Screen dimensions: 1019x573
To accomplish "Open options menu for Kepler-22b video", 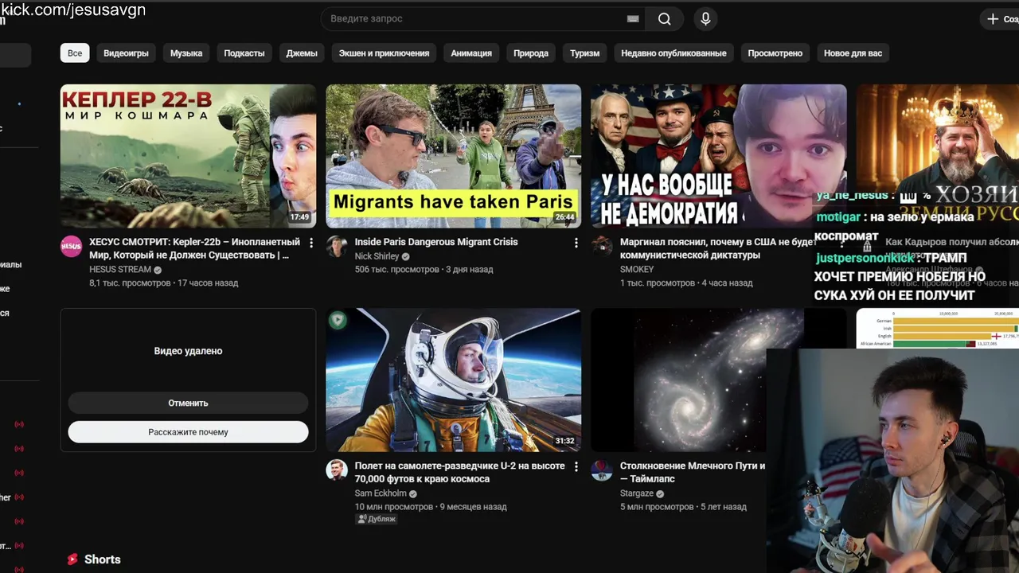I will point(311,243).
